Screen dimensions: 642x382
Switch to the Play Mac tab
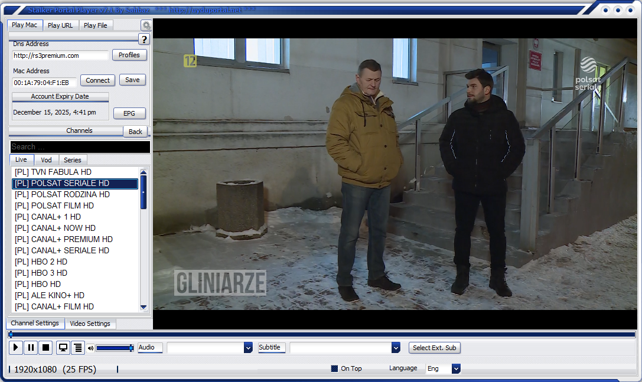25,25
